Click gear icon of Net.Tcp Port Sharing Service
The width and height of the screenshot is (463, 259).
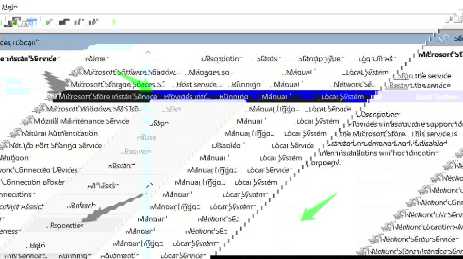(x=4, y=145)
